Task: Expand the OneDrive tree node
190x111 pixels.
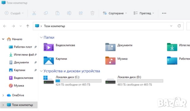Action: click(3, 95)
